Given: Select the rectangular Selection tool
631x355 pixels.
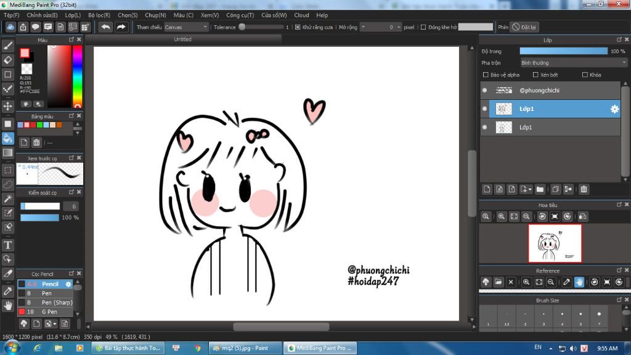Looking at the screenshot, I should click(7, 170).
